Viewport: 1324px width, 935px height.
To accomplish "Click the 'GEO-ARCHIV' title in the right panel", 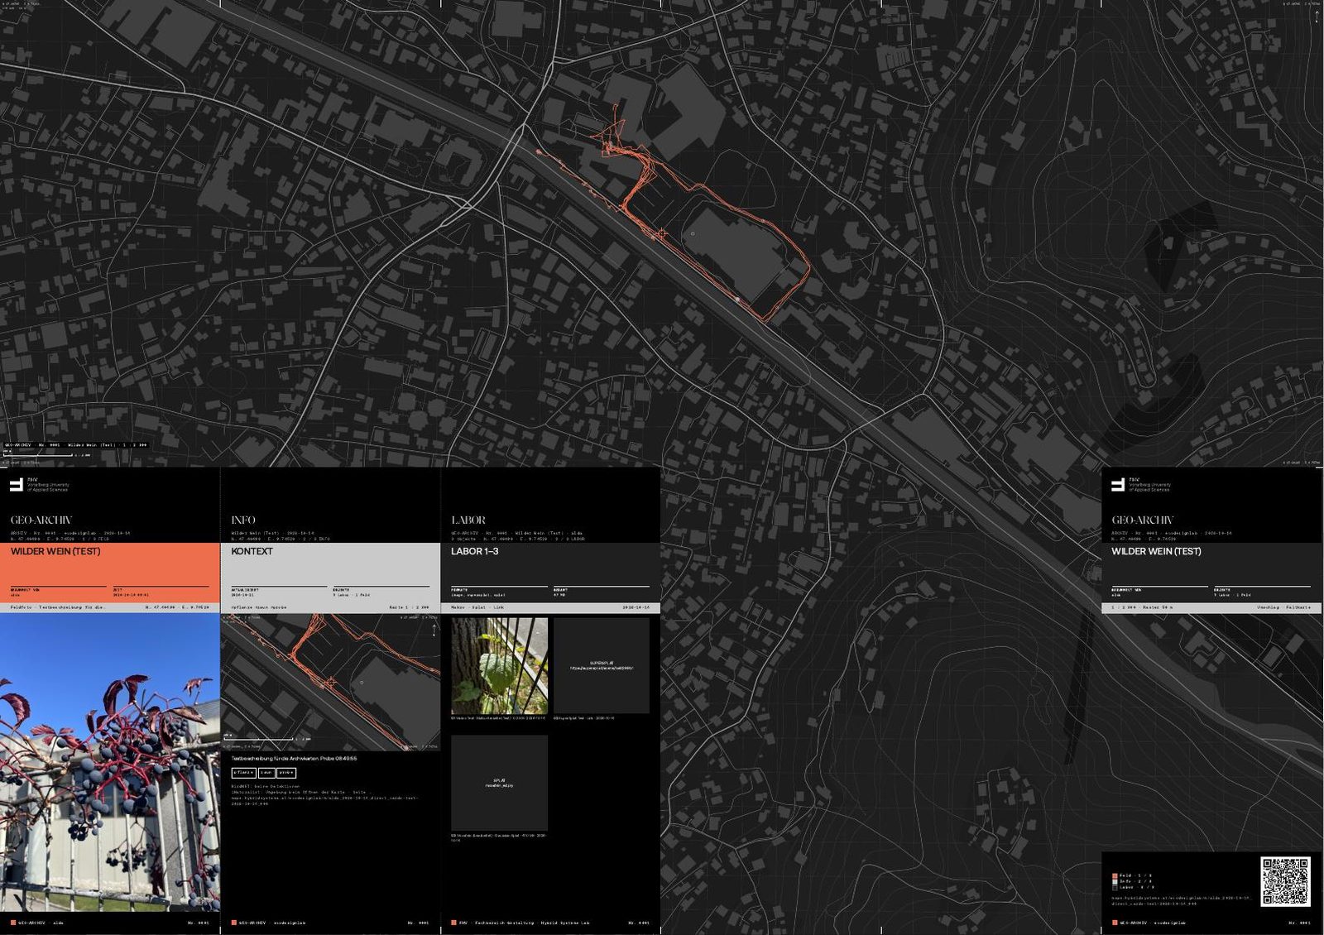I will click(1143, 520).
